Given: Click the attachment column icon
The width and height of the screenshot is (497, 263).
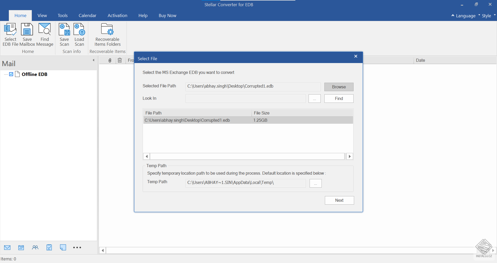Looking at the screenshot, I should [x=110, y=60].
